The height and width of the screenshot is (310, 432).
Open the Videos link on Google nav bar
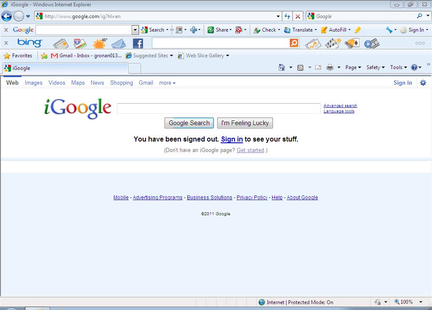tap(57, 83)
